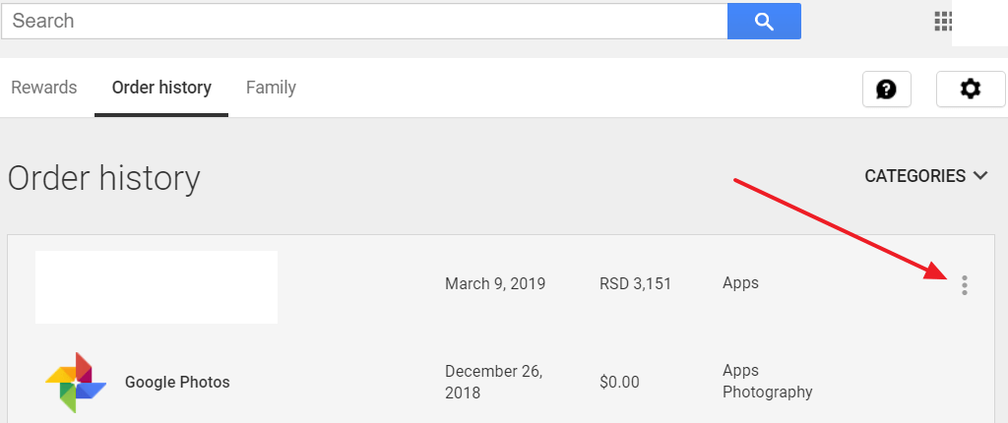Click the chevron next to CATEGORIES
Screen dimensions: 1008x423
980,175
